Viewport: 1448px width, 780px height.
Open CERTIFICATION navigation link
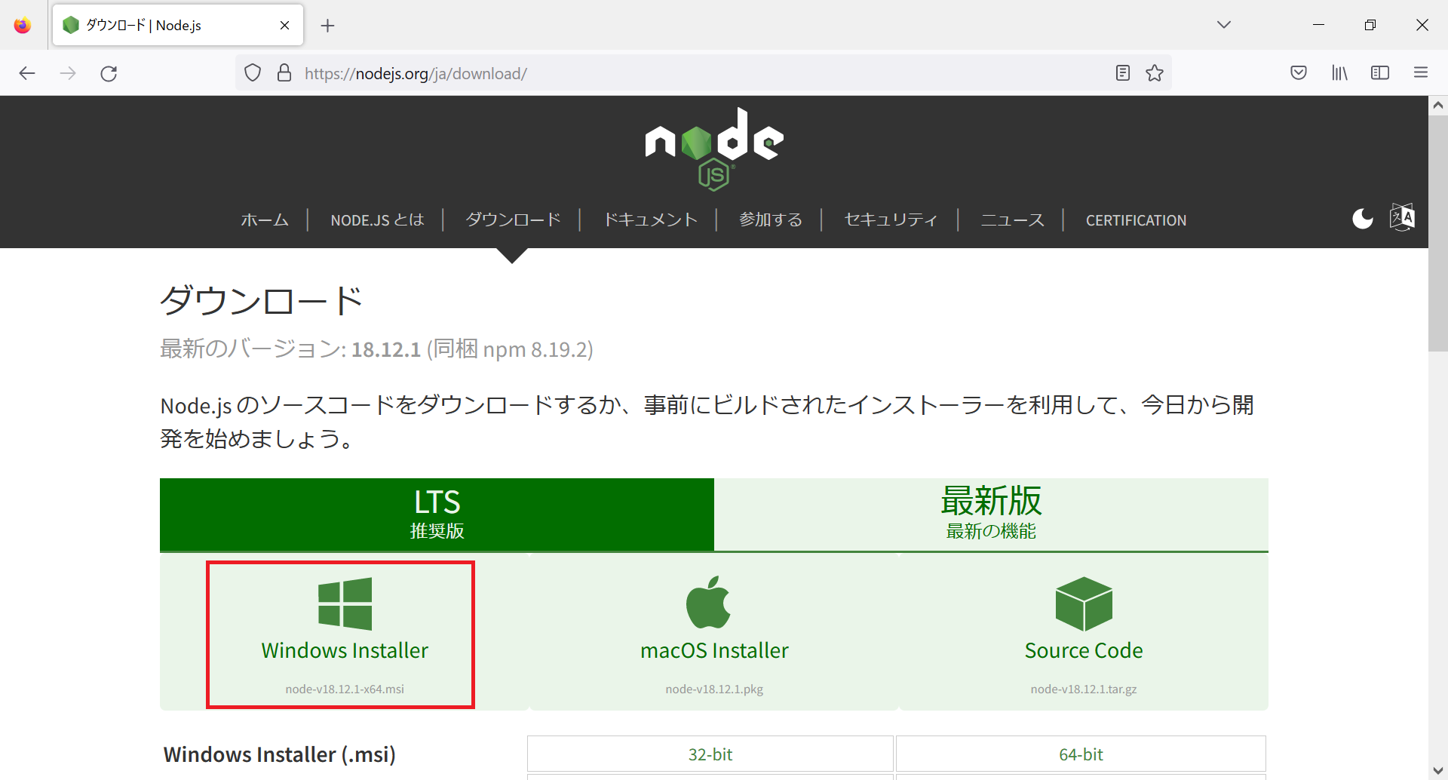[x=1136, y=220]
